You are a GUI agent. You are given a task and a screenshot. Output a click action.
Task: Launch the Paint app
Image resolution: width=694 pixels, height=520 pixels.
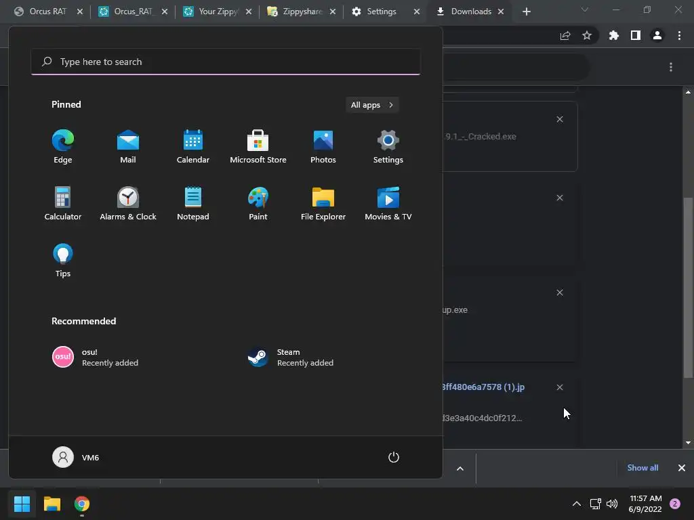[258, 204]
